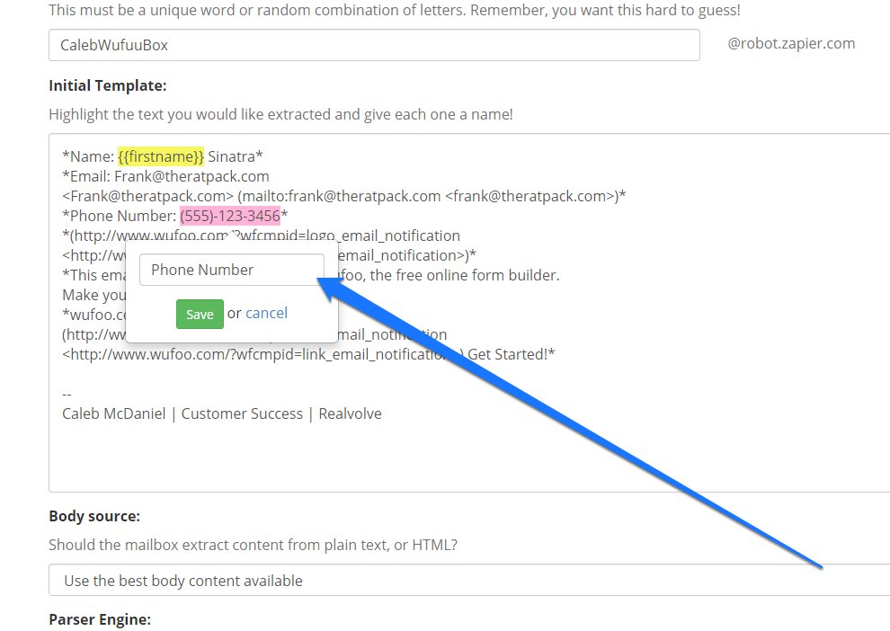This screenshot has height=631, width=890.
Task: Click the Initial Template heading
Action: (x=108, y=85)
